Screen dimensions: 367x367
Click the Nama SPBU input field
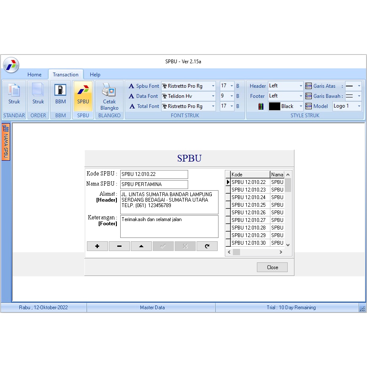(154, 184)
